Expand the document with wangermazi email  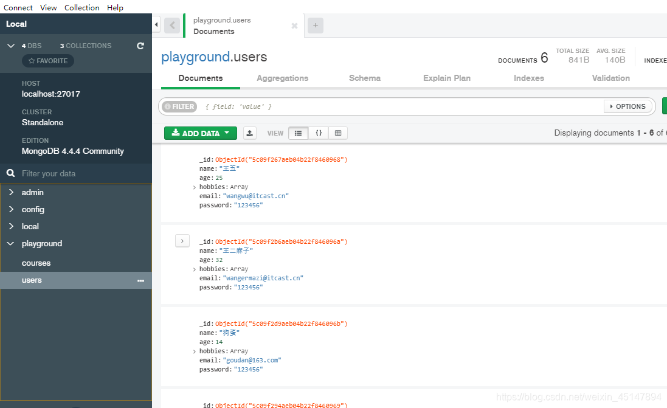182,241
